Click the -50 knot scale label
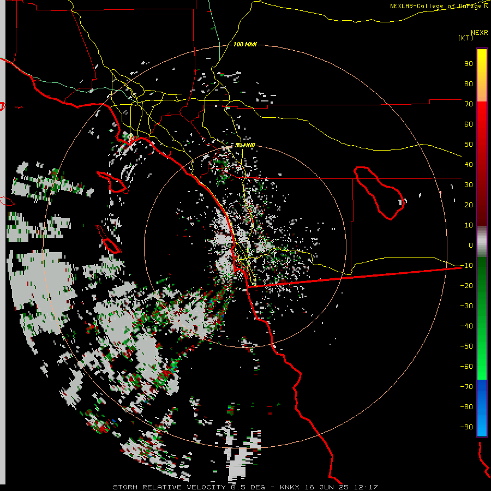Screen dimensions: 491x491 click(x=466, y=346)
